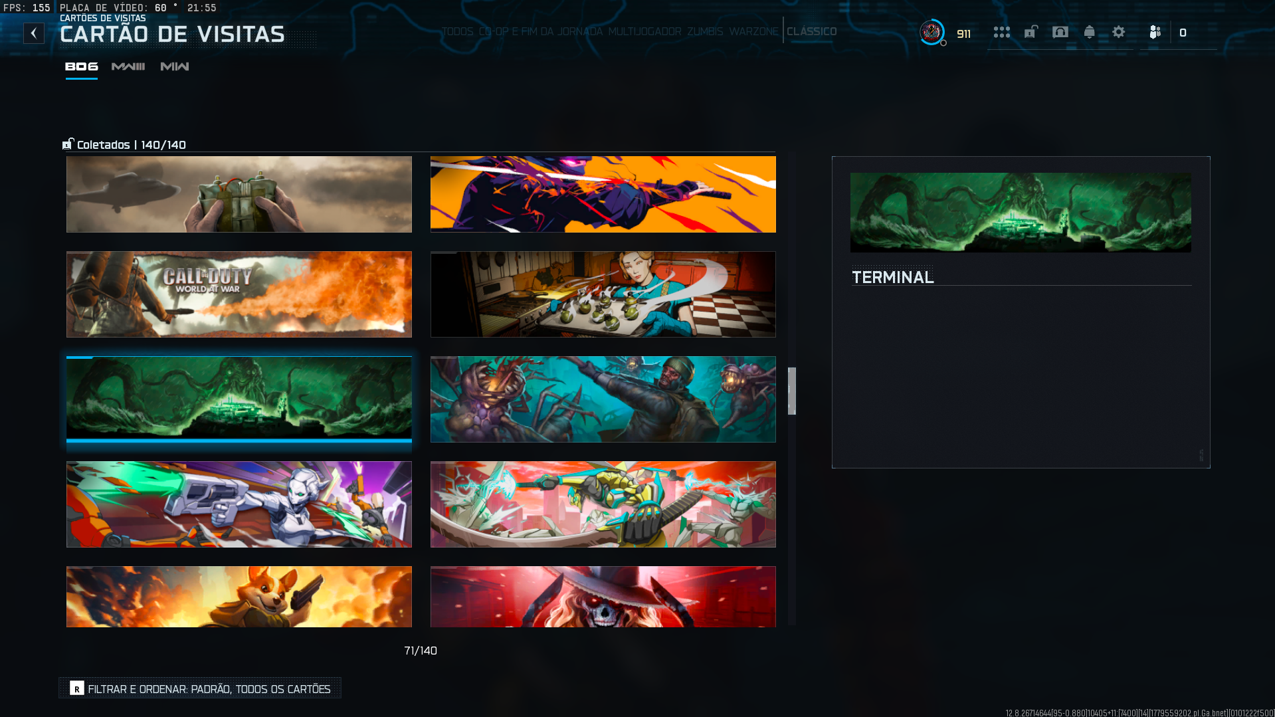This screenshot has height=717, width=1275.
Task: Open the unlock store icon
Action: coord(1030,32)
